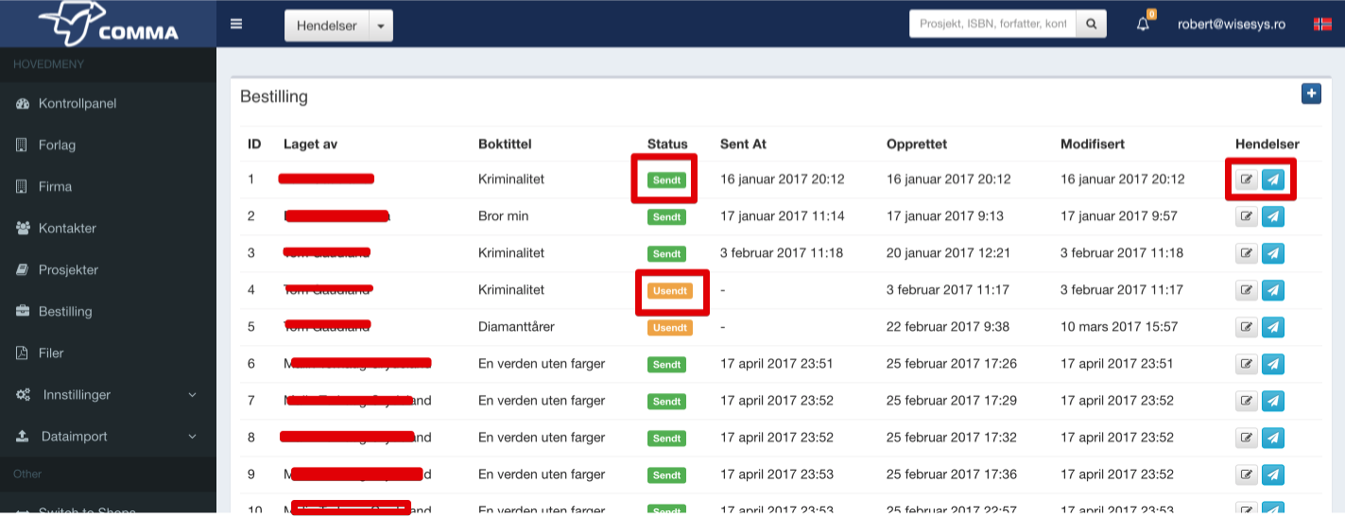Send order ID 9

pos(1273,474)
